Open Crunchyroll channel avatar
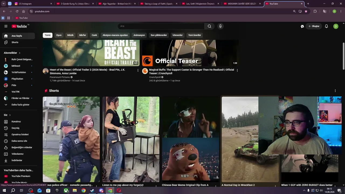The height and width of the screenshot is (194, 345). [x=145, y=71]
